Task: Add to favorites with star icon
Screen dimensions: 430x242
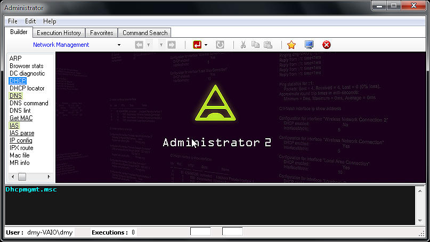Action: click(291, 45)
